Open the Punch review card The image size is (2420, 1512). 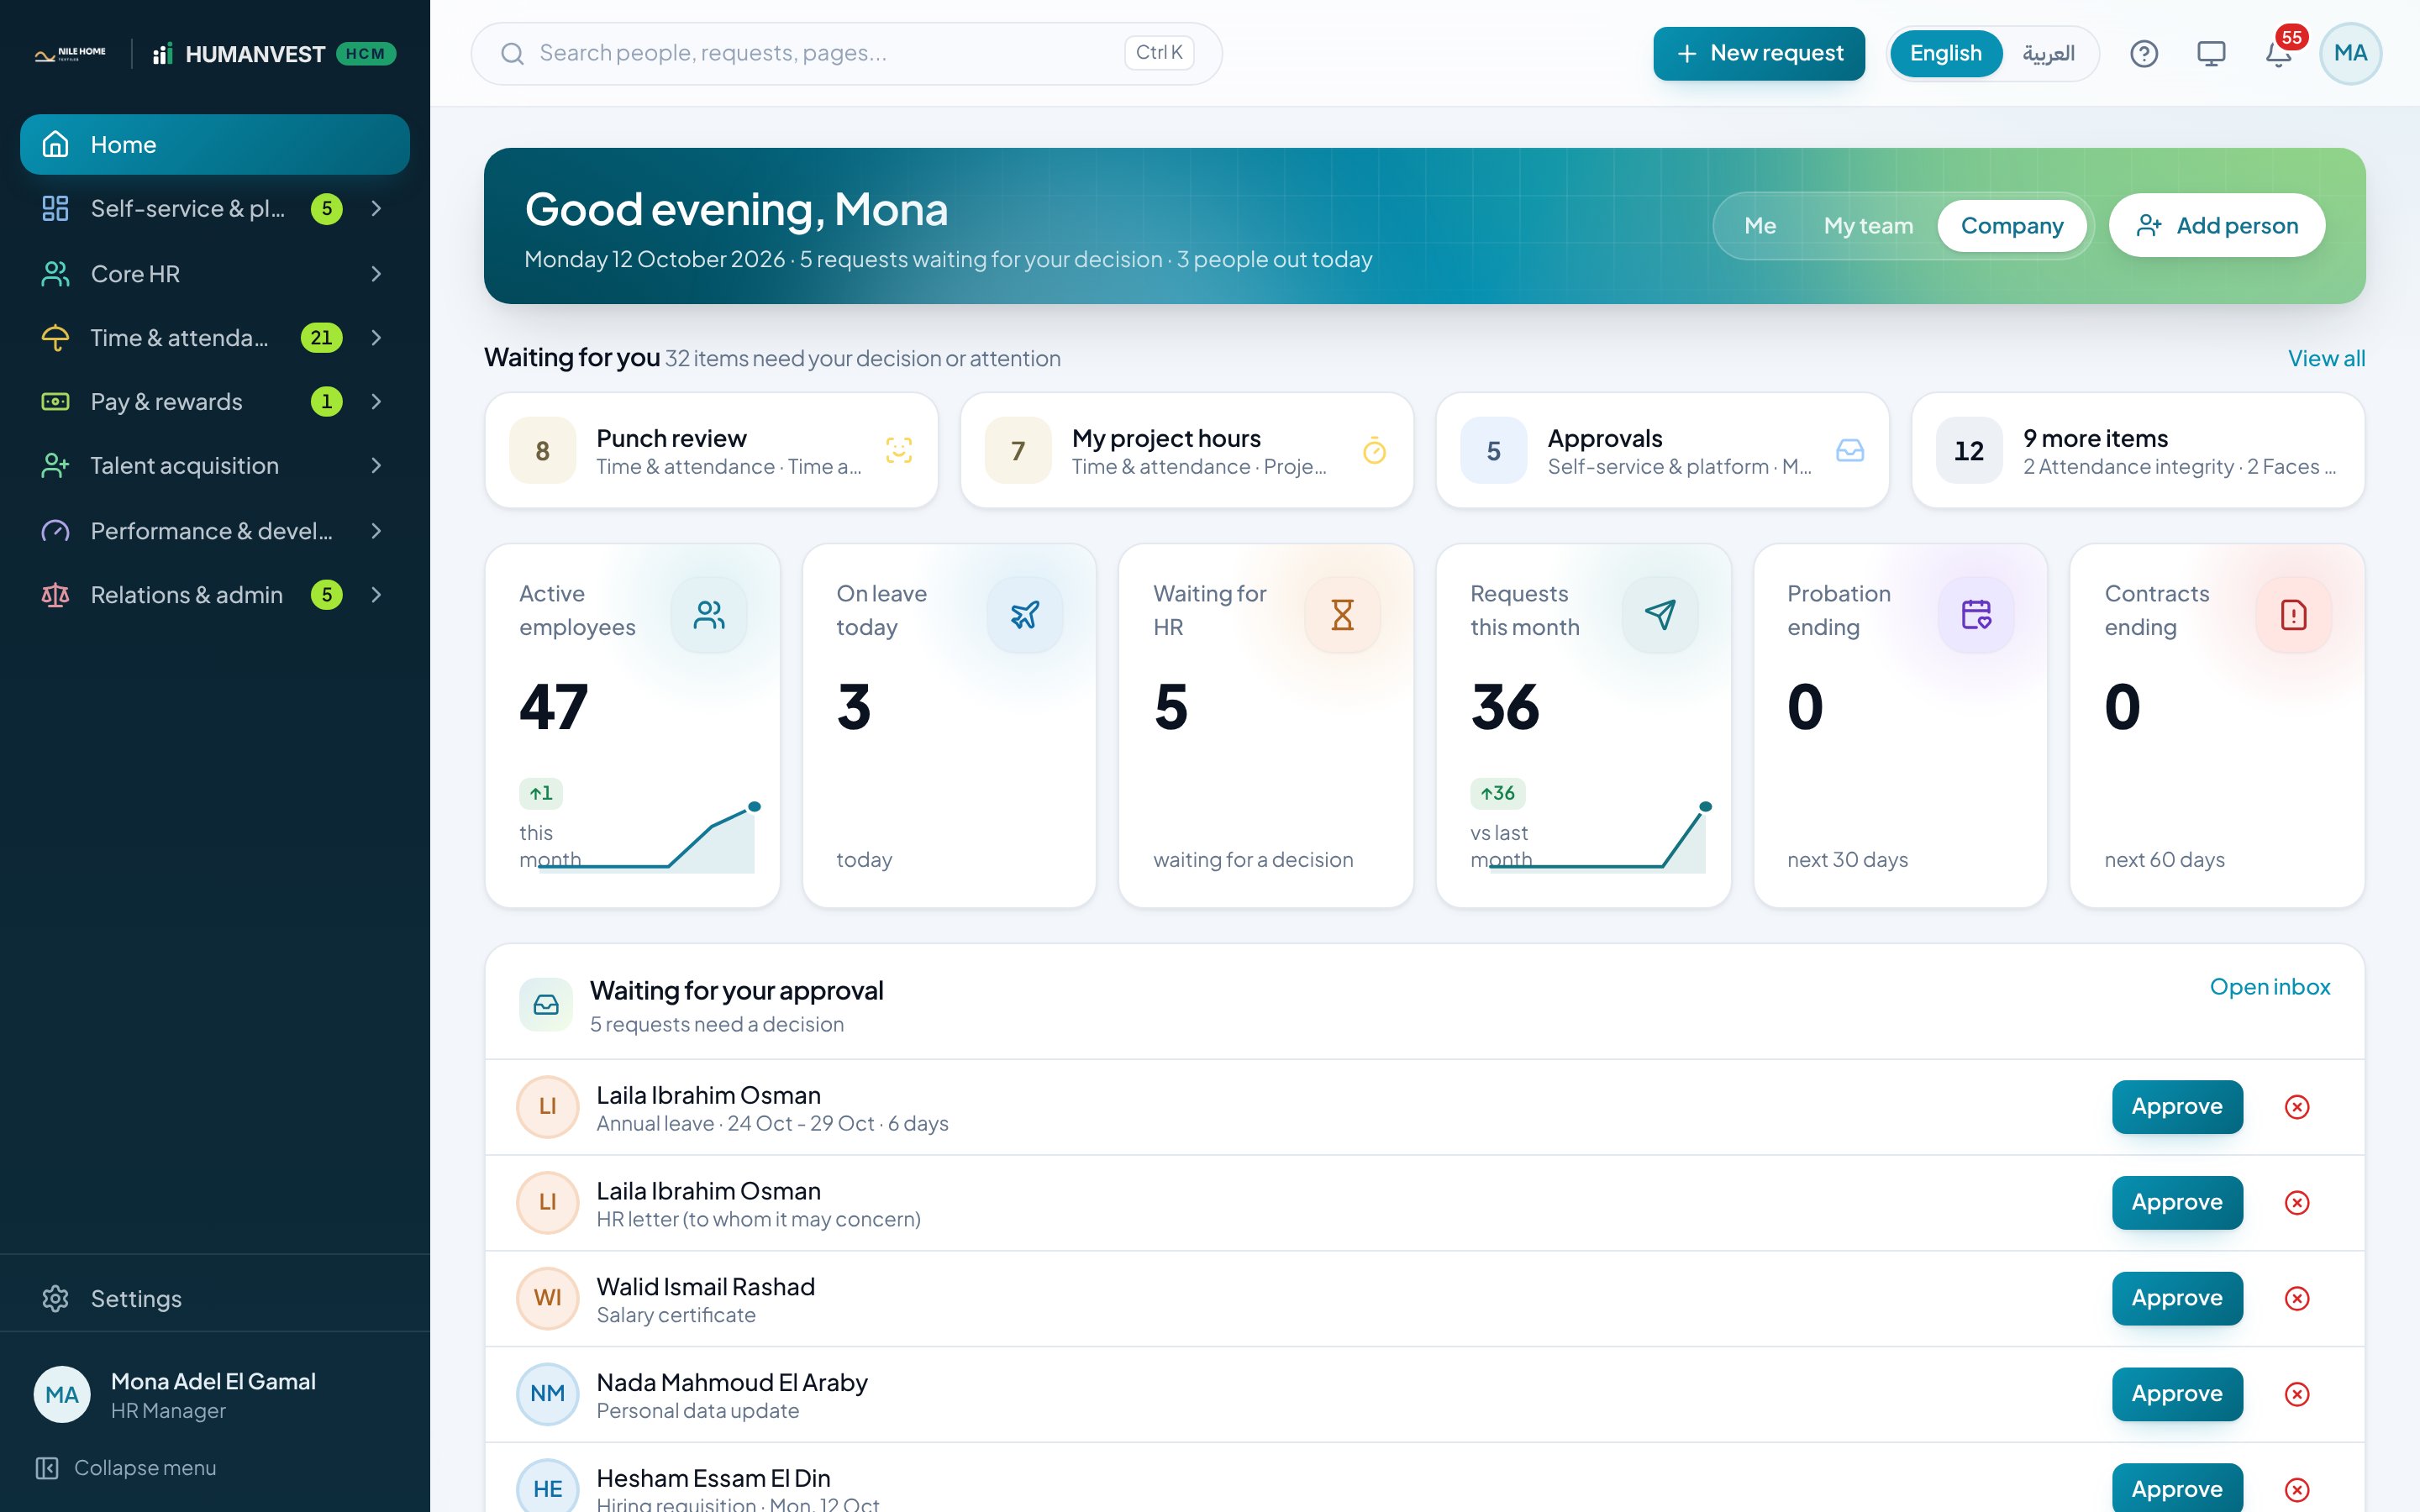pos(711,451)
